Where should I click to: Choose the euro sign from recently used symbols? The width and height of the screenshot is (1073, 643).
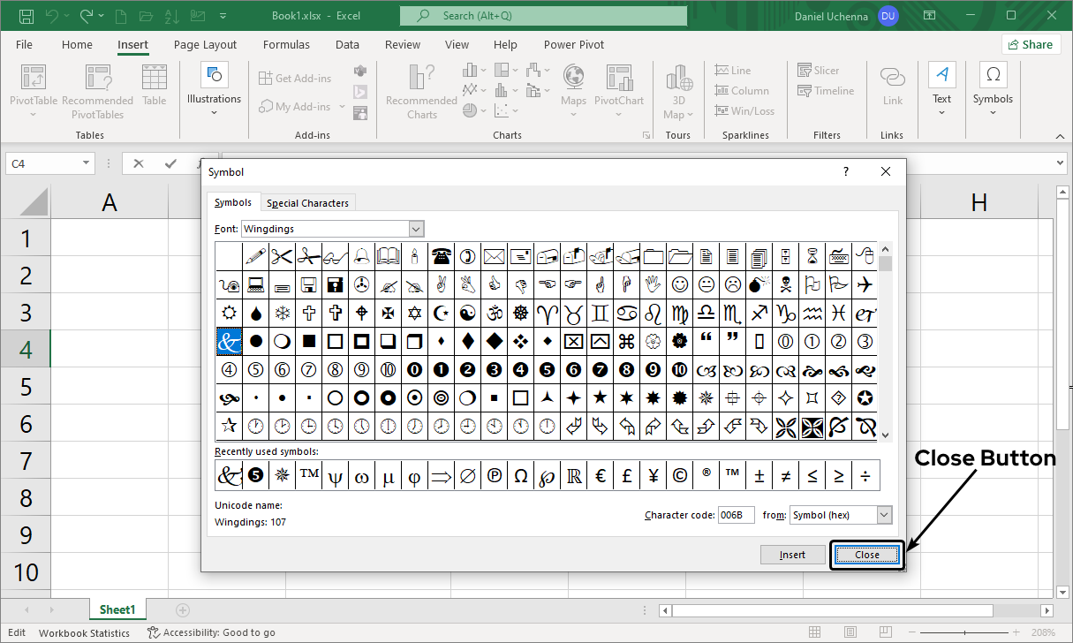pyautogui.click(x=601, y=477)
